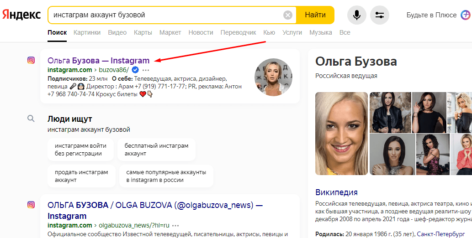Image resolution: width=472 pixels, height=238 pixels.
Task: Open the Кью tab
Action: point(269,32)
